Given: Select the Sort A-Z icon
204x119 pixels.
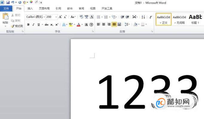Looking at the screenshot, I should point(143,17).
